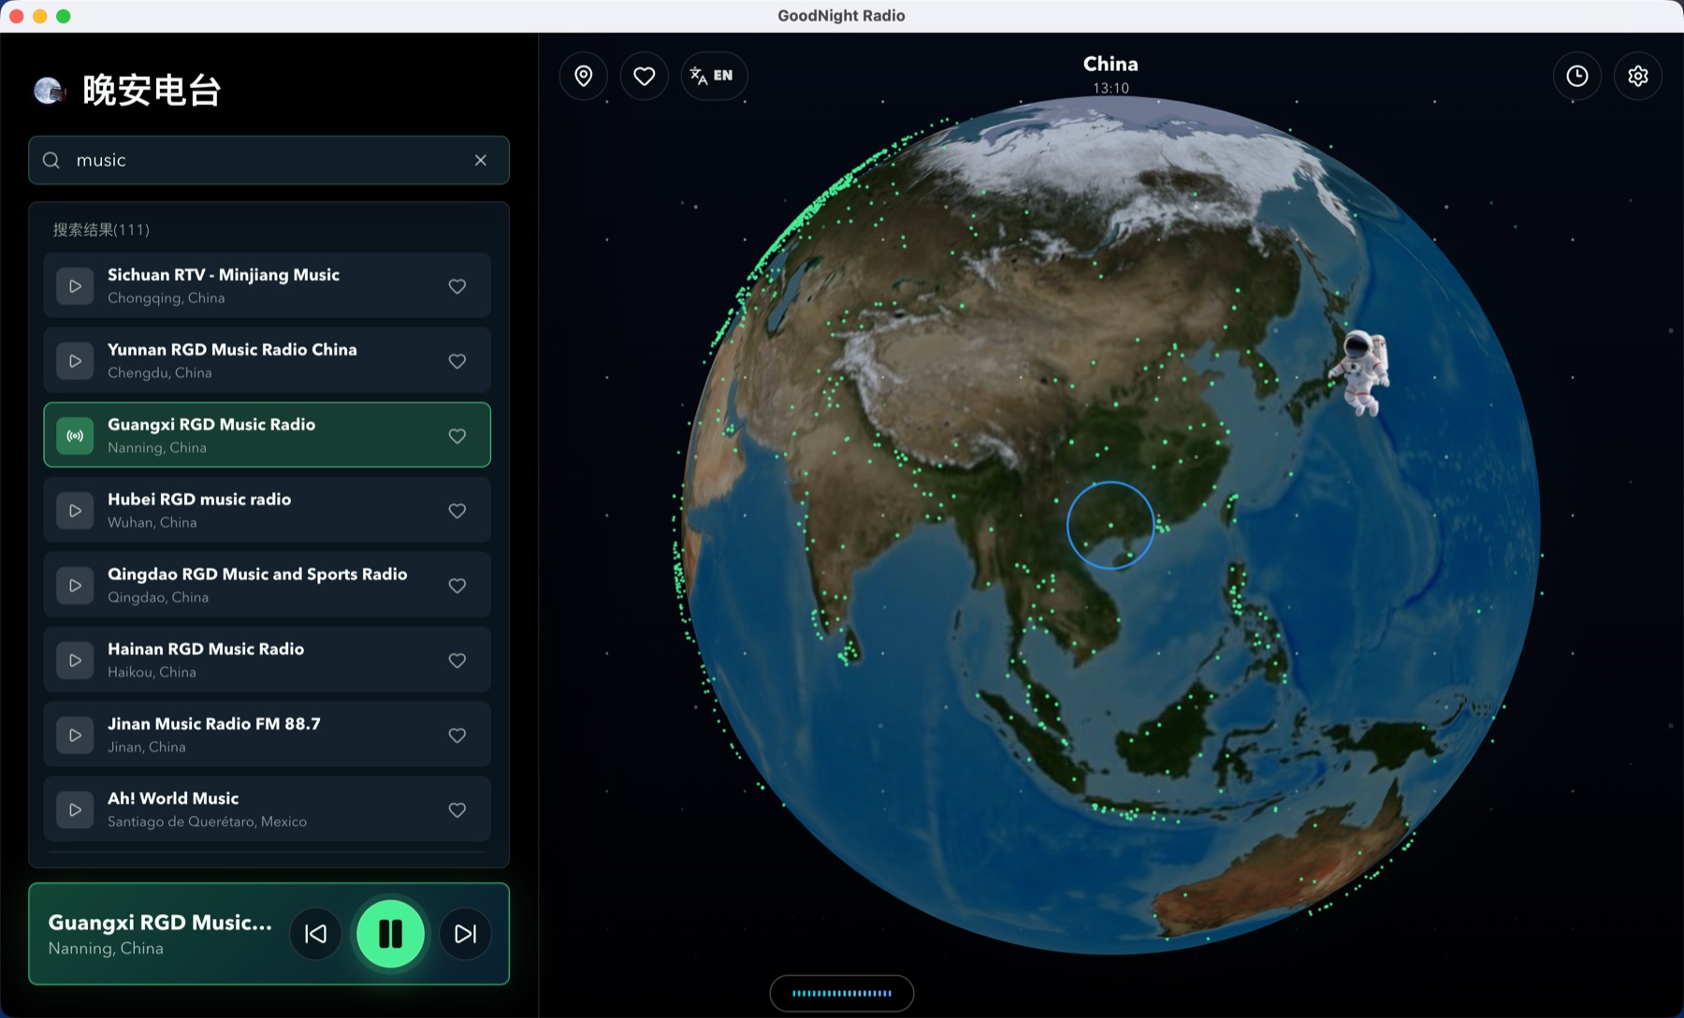This screenshot has height=1018, width=1684.
Task: Favorite Sichuan RTV - Minjiang Music
Action: tap(457, 286)
